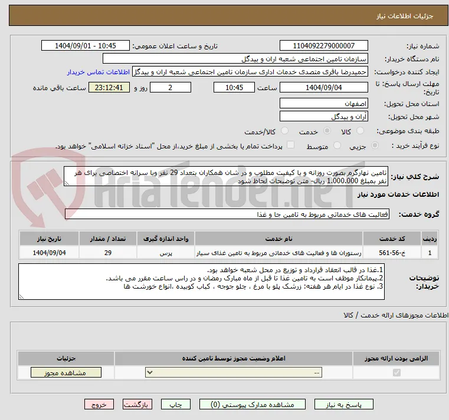Click the الزامی بودن ارائه مجوز column header

[x=396, y=358]
